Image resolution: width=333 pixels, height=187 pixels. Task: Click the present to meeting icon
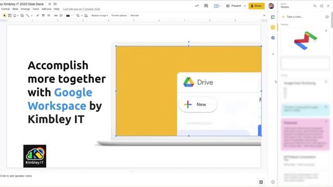(217, 6)
